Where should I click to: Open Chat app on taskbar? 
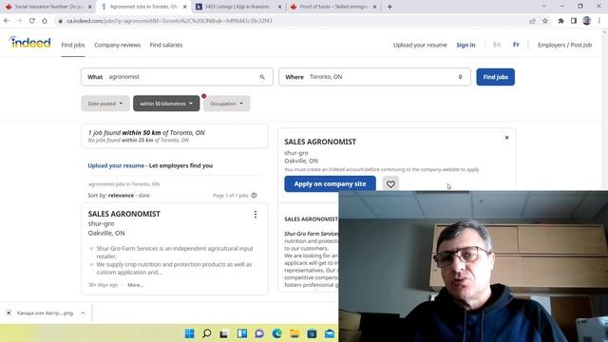click(x=259, y=333)
